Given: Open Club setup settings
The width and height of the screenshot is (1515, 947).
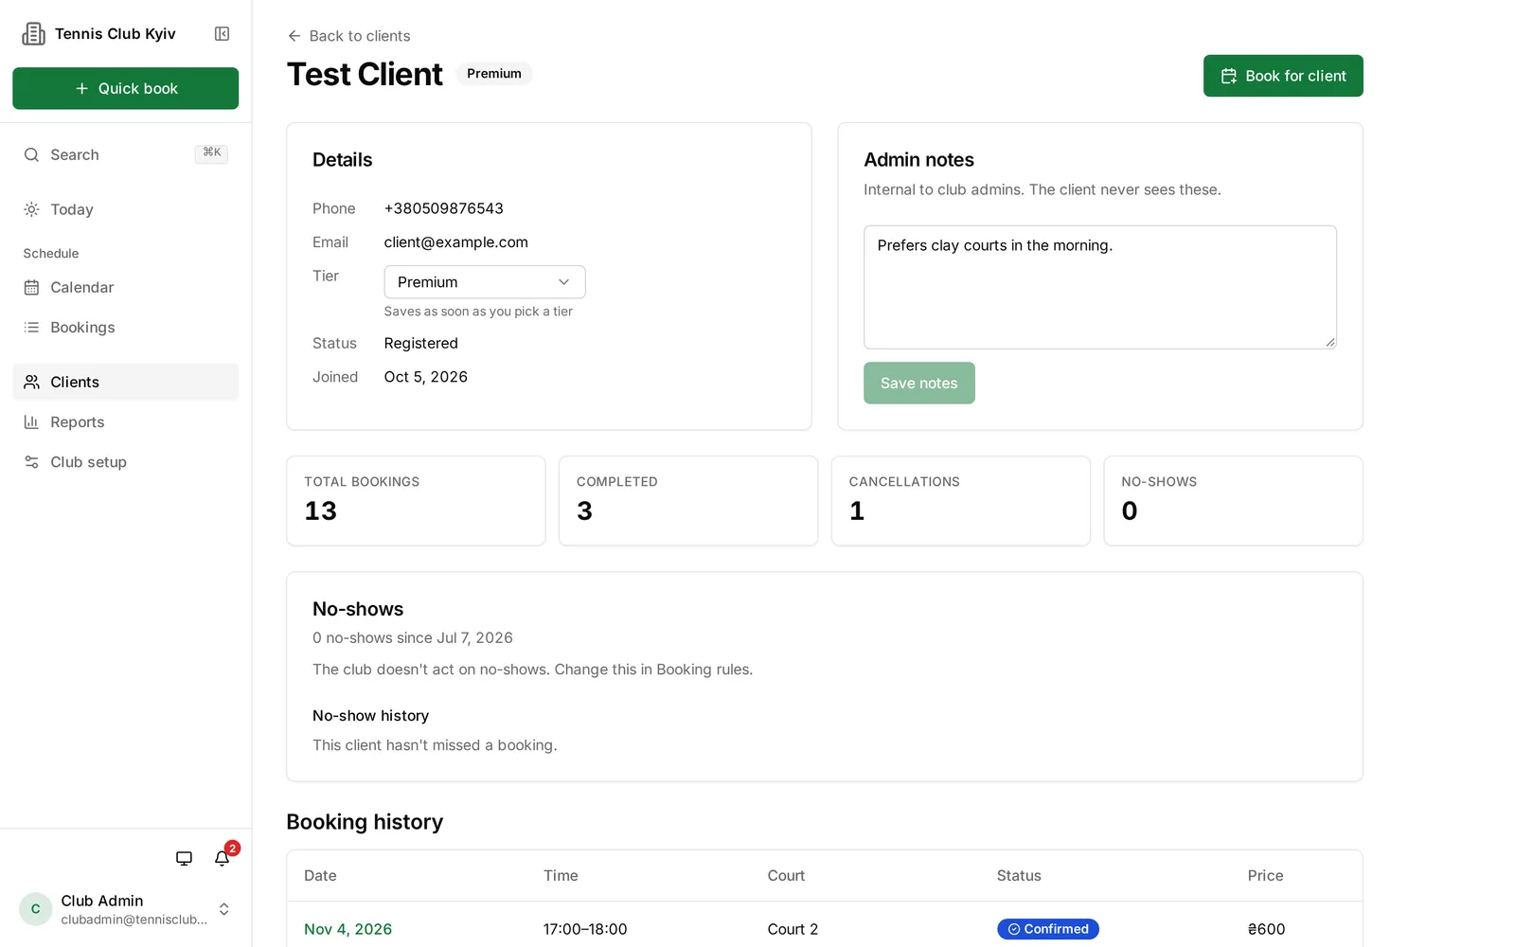Looking at the screenshot, I should 125,462.
